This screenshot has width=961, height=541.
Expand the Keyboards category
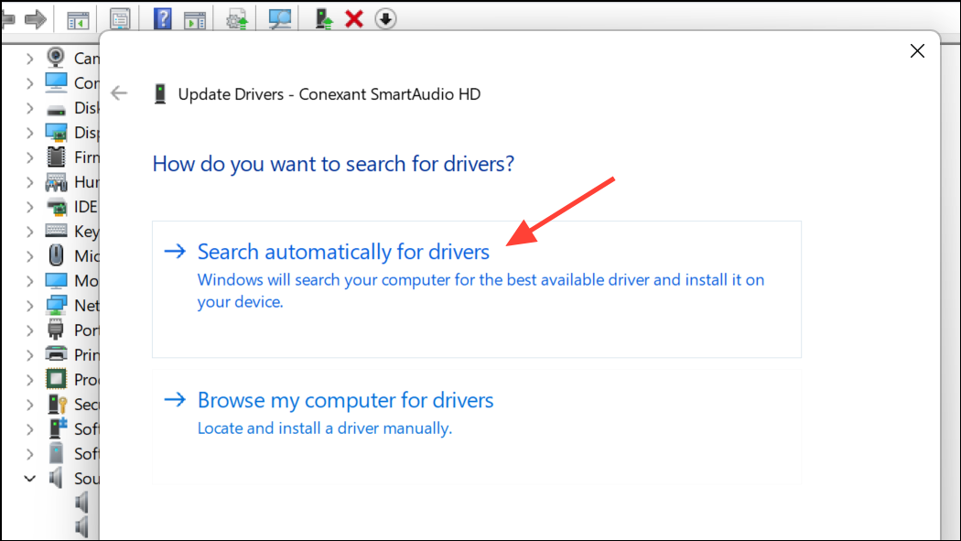click(x=29, y=232)
